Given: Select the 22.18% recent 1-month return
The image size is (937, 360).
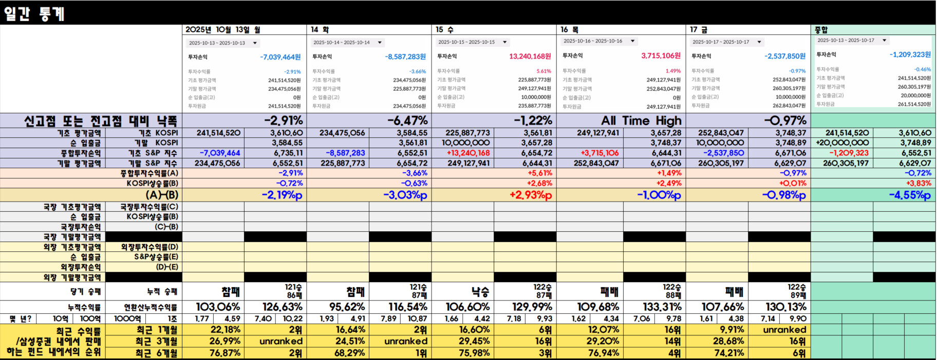Looking at the screenshot, I should 213,330.
